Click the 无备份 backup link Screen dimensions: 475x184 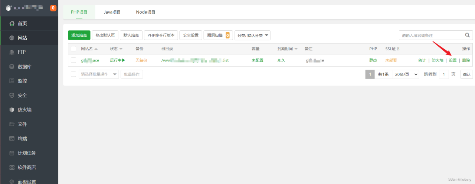click(141, 60)
